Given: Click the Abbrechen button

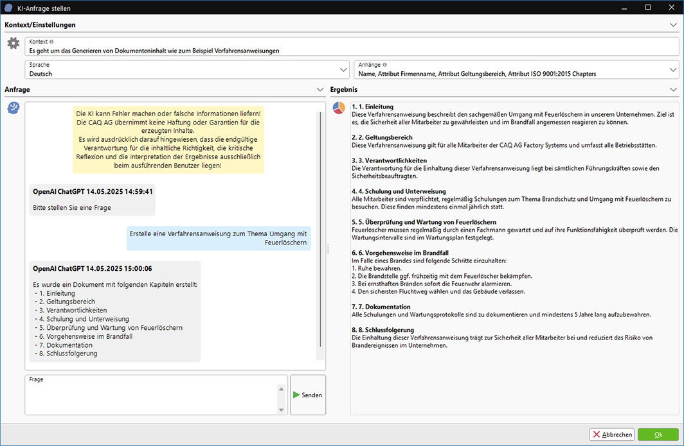Looking at the screenshot, I should [x=612, y=434].
